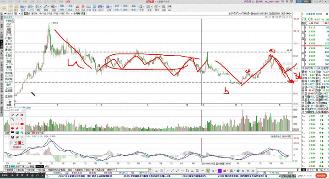Screen dimensions: 329x179
Task: Toggle the 10分 period button
Action: tap(50, 13)
